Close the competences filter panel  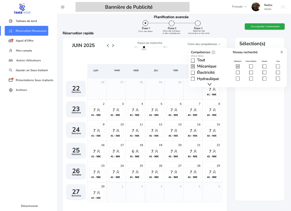click(282, 52)
